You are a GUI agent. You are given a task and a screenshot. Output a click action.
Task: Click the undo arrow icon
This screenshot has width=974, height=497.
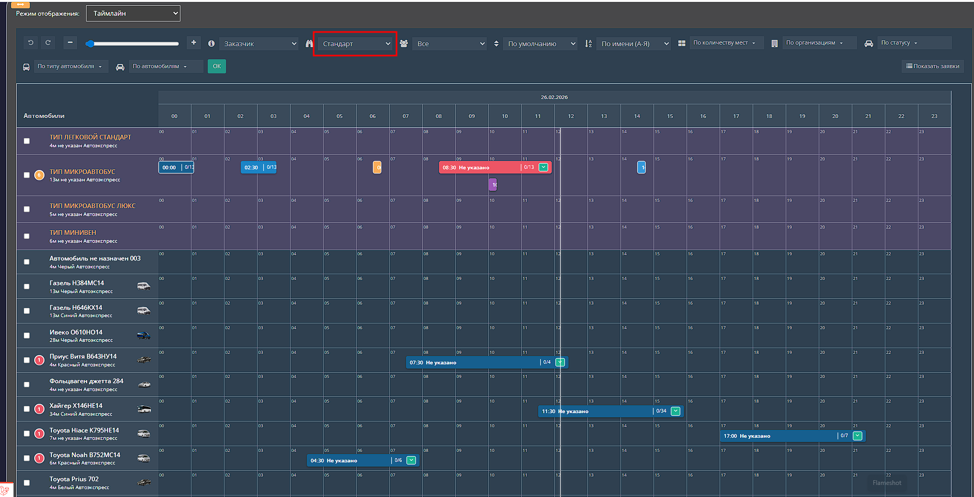(31, 43)
